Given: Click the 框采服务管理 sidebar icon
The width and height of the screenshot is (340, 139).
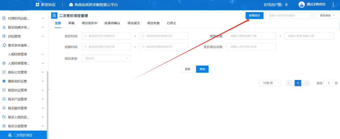Looking at the screenshot, I should pyautogui.click(x=4, y=108).
